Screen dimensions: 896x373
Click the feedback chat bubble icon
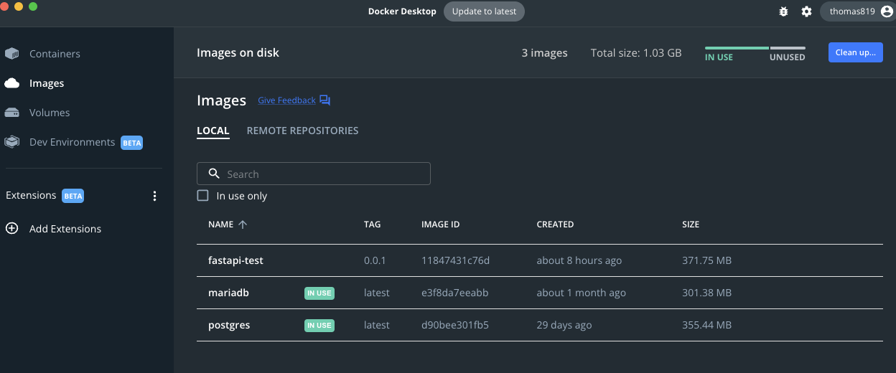pos(325,100)
